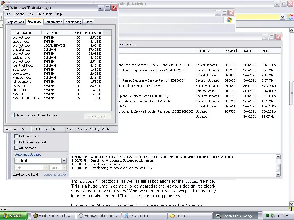Click Windows Task Manager taskbar button
Image resolution: width=294 pixels, height=220 pixels.
[x=235, y=216]
